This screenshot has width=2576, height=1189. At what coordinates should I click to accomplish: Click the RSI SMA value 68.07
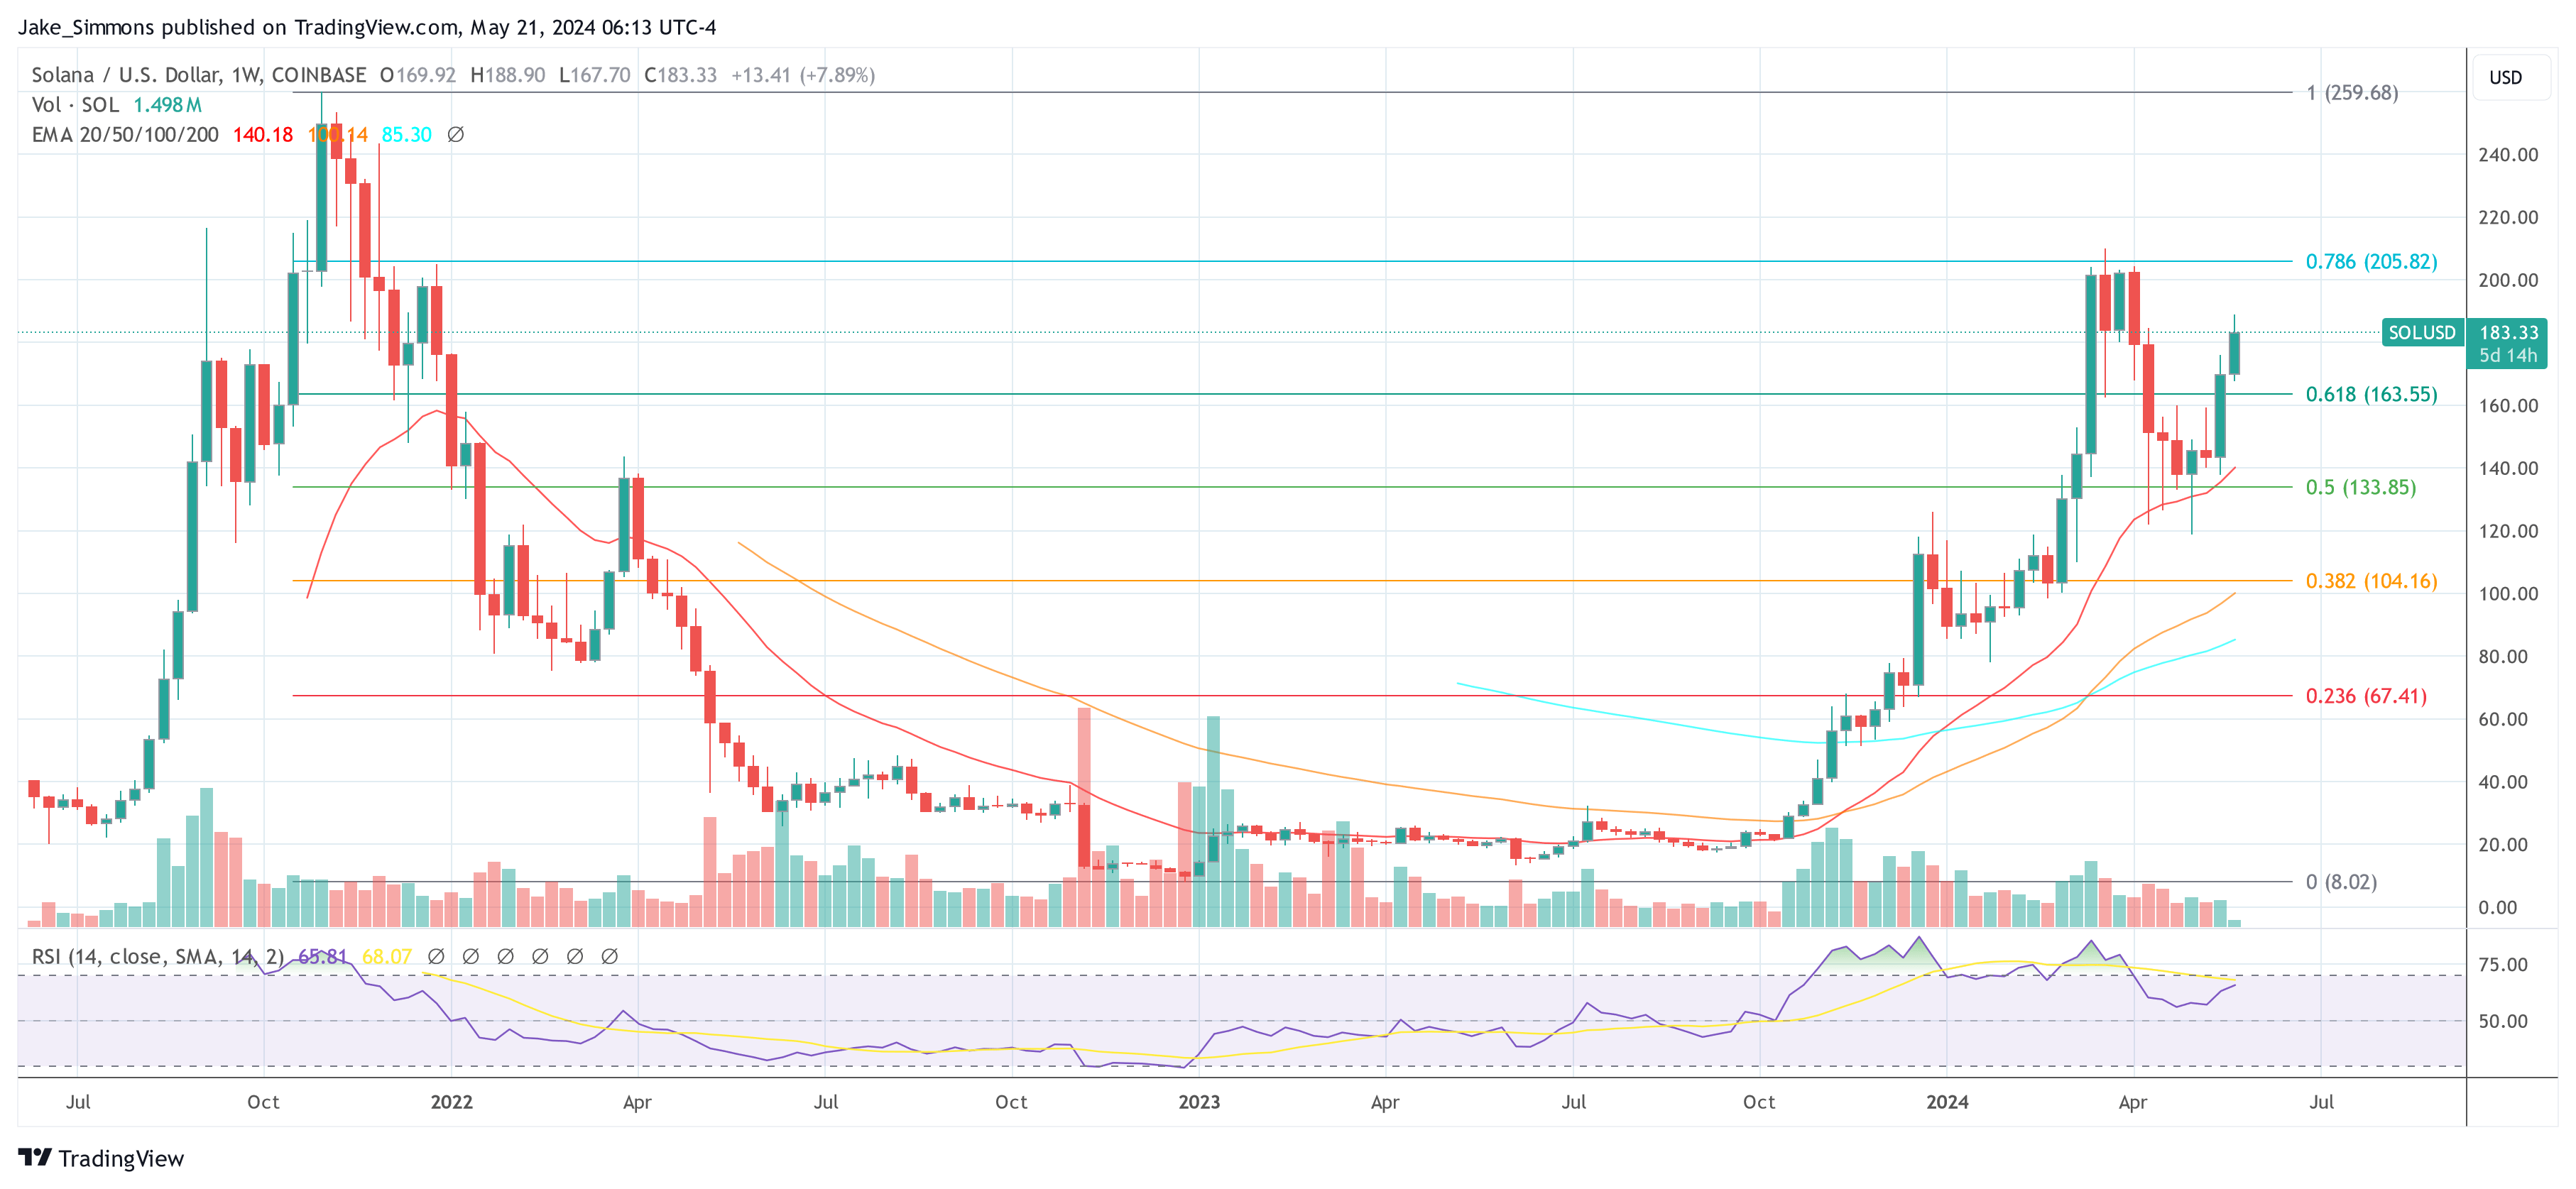coord(386,956)
